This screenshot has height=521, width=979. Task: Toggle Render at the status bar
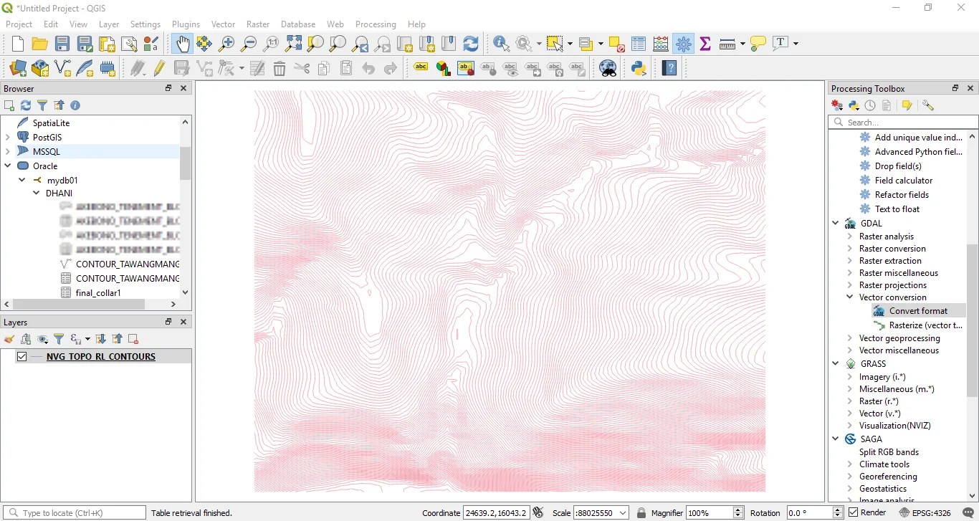pyautogui.click(x=855, y=512)
